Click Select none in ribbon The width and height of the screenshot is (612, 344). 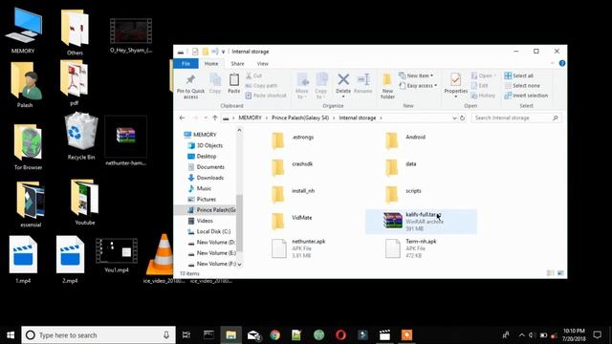522,85
